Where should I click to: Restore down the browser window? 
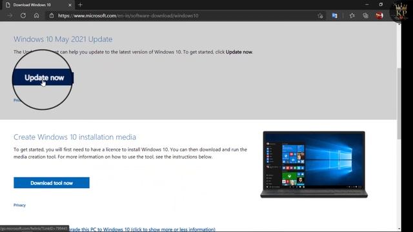pyautogui.click(x=381, y=5)
